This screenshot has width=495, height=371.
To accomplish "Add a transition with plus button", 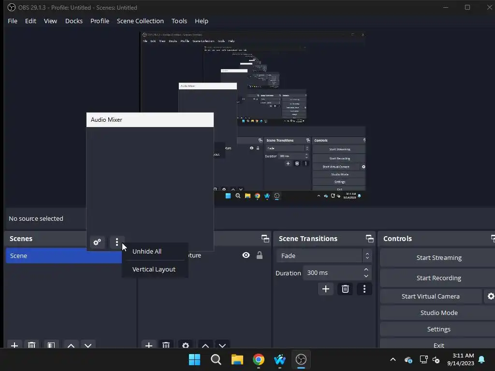I will coord(326,289).
